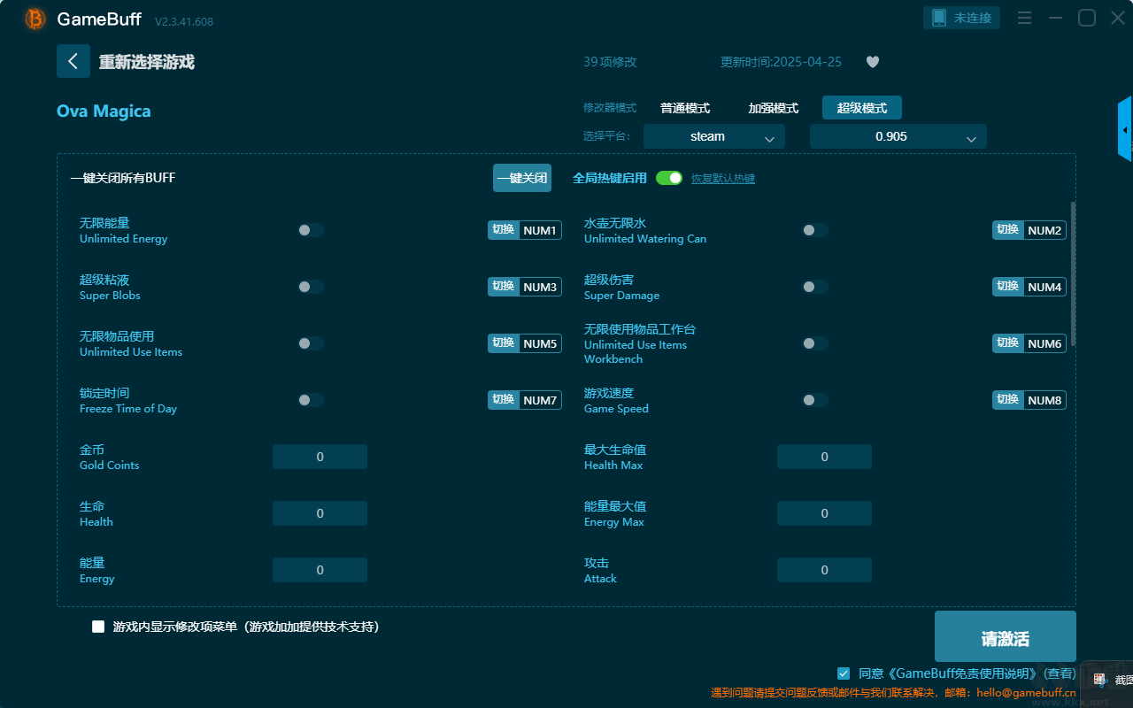Click the hello@gamebuff.cn email address

[1026, 693]
